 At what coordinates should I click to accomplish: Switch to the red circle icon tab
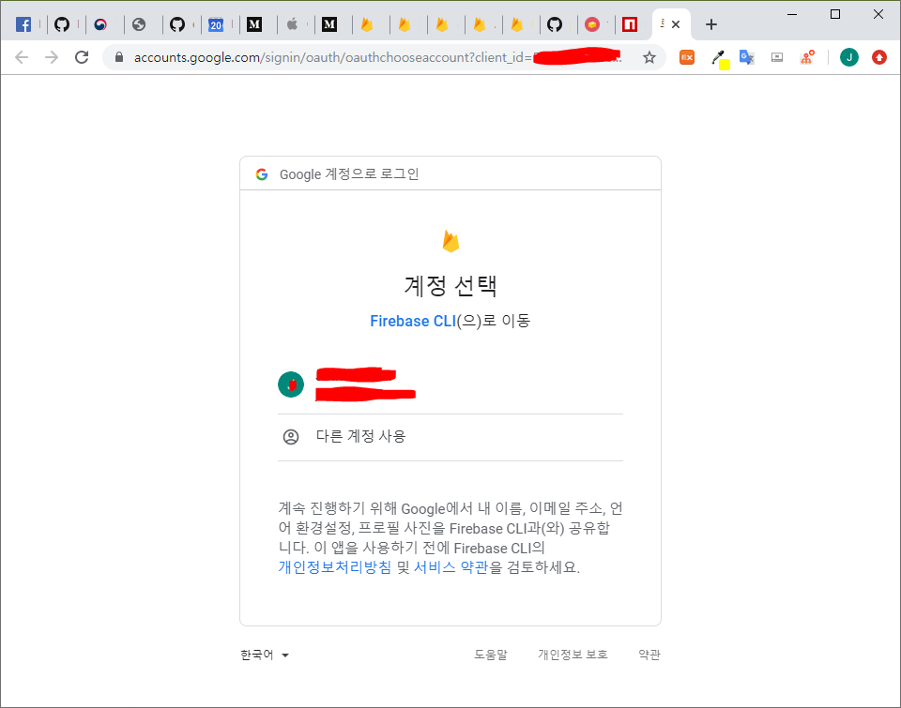(x=592, y=24)
